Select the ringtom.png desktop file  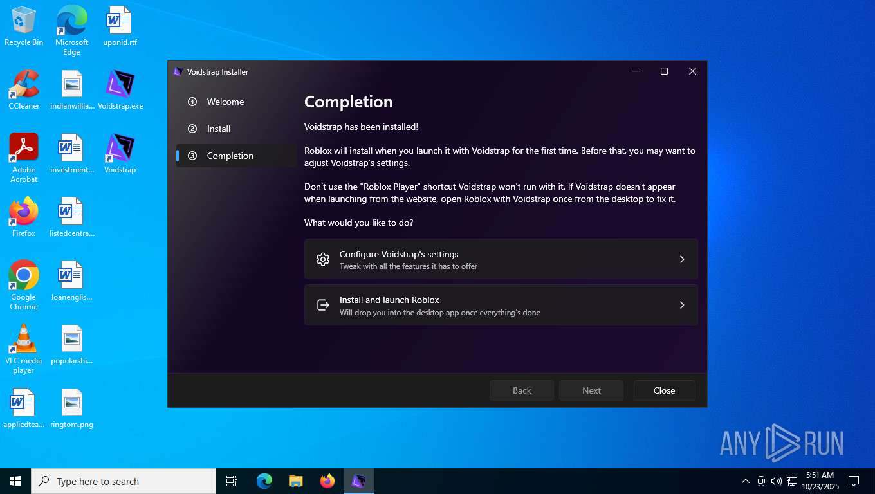click(71, 408)
